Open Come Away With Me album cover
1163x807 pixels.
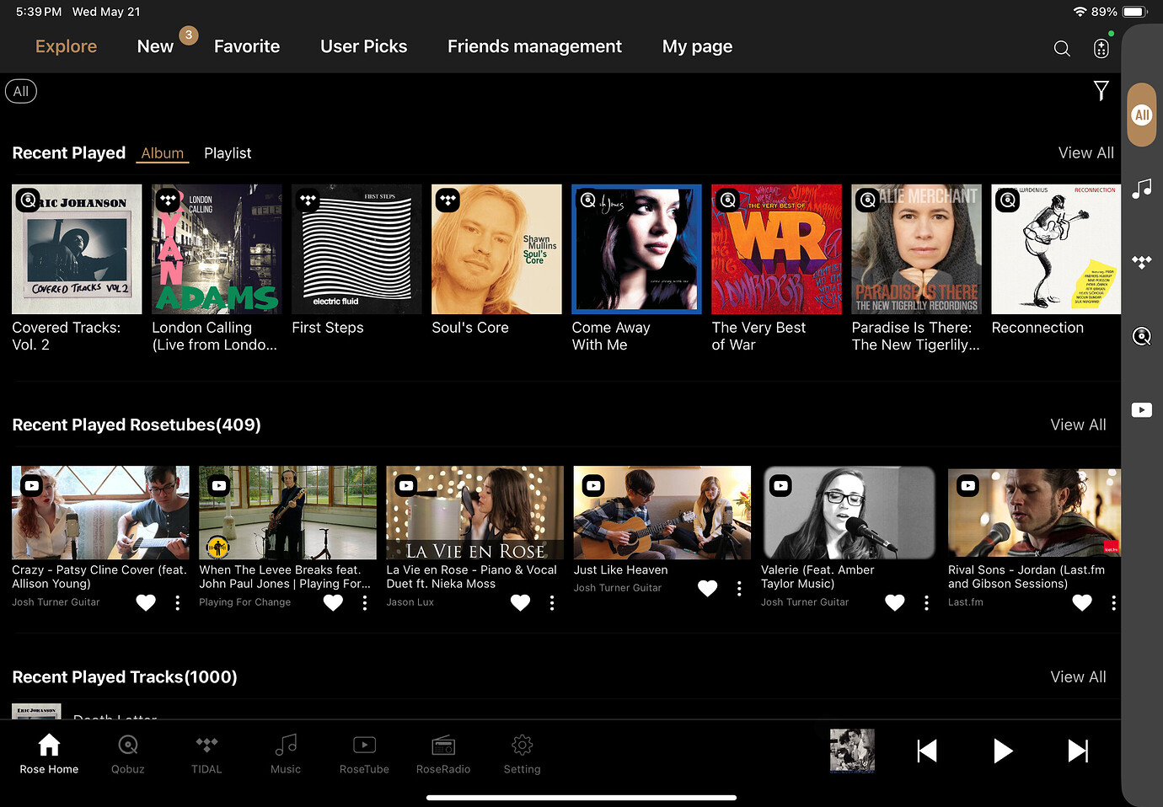pyautogui.click(x=636, y=249)
